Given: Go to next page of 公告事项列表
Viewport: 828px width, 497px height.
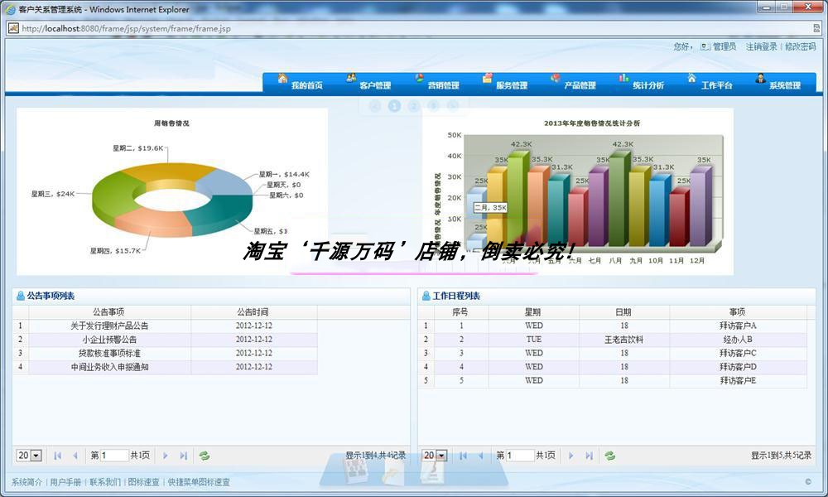Looking at the screenshot, I should point(166,456).
